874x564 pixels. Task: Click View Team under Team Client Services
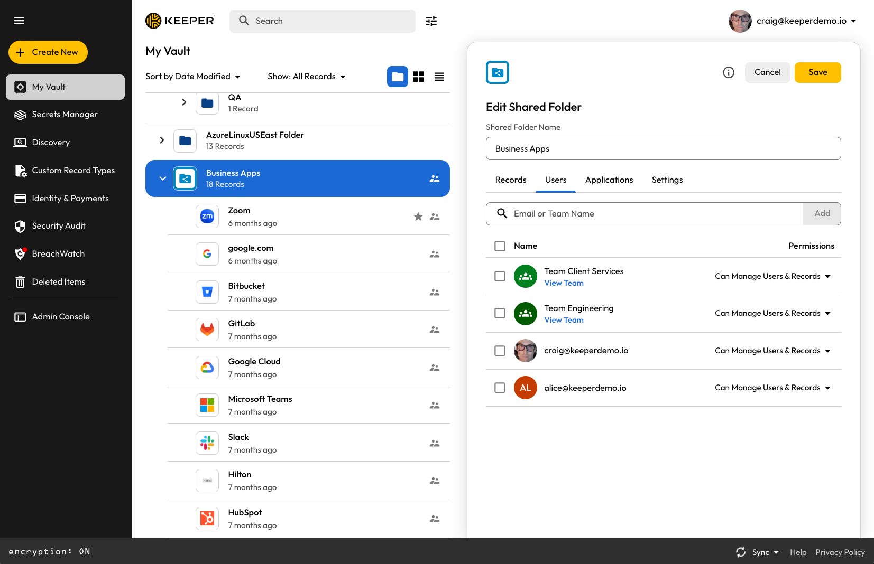[x=564, y=283]
